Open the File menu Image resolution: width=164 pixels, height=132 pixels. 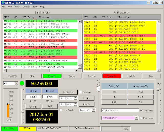point(3,7)
